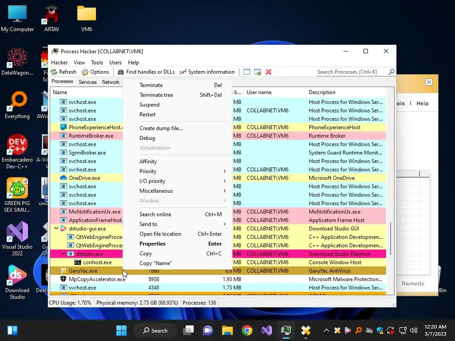455x341 pixels.
Task: Select Create dump file menu entry
Action: click(x=178, y=128)
